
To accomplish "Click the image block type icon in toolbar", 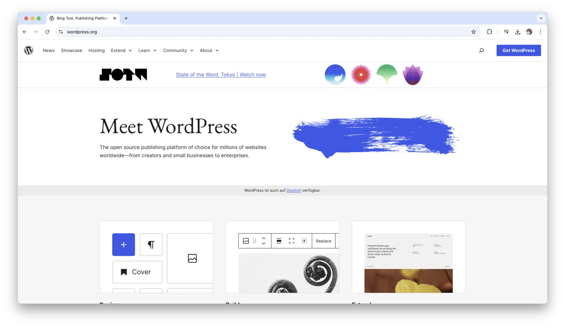I will click(246, 241).
